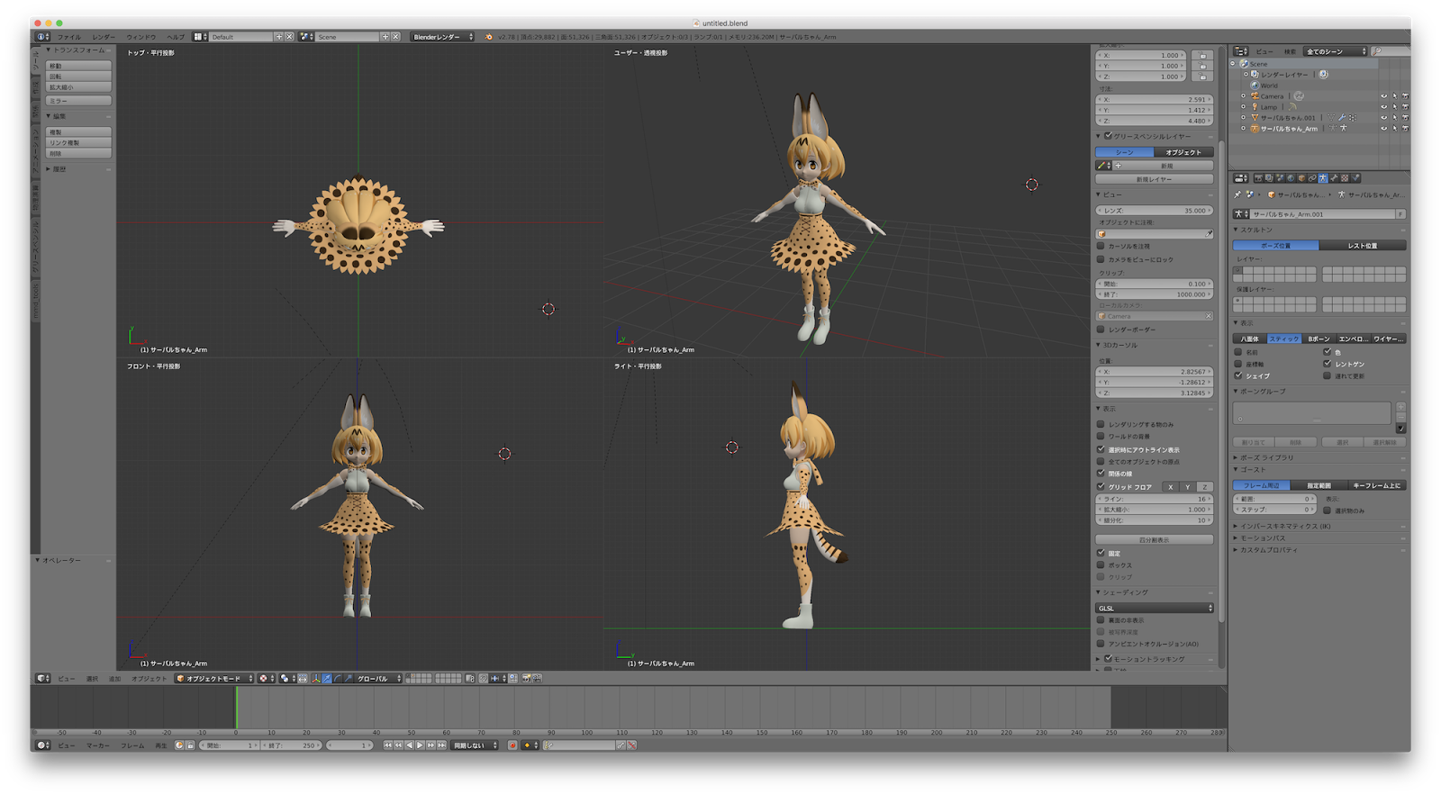Click the scale manipulator icon
The height and width of the screenshot is (795, 1441).
coord(349,679)
